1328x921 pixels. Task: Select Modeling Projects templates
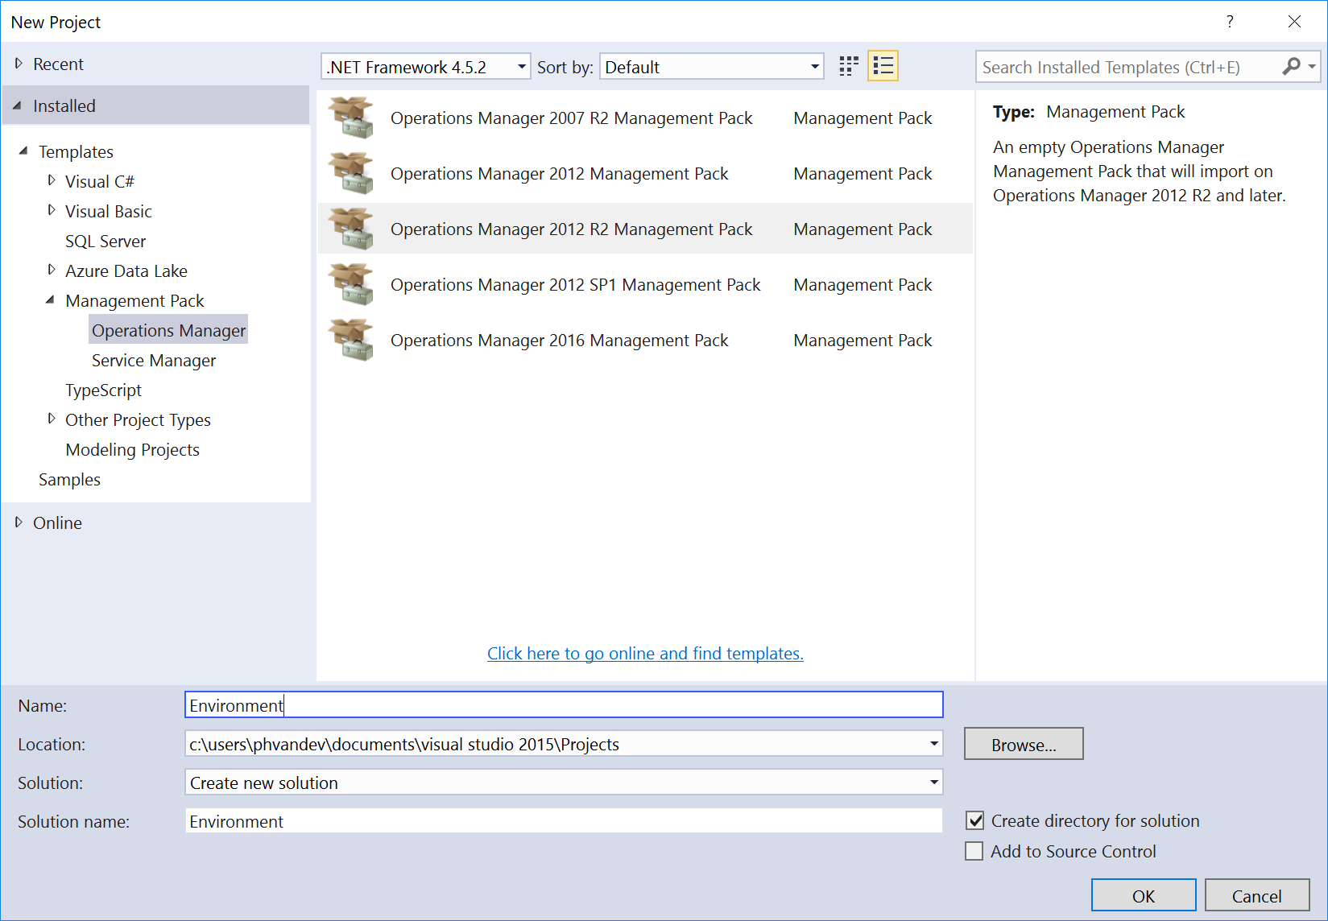tap(132, 449)
